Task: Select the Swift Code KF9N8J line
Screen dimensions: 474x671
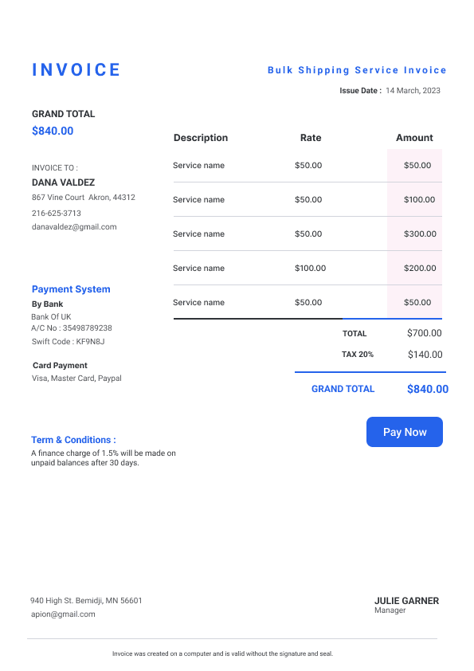Action: click(x=68, y=342)
